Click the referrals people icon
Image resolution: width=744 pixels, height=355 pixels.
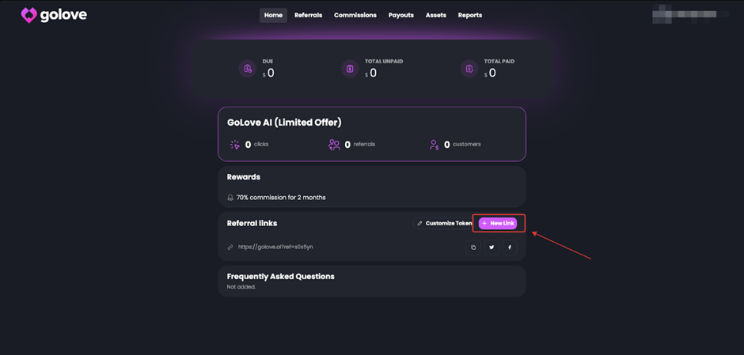(335, 145)
